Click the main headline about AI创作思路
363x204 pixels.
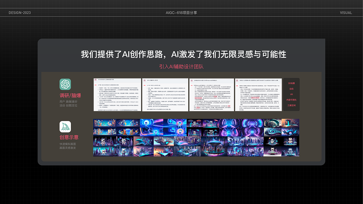pyautogui.click(x=183, y=54)
